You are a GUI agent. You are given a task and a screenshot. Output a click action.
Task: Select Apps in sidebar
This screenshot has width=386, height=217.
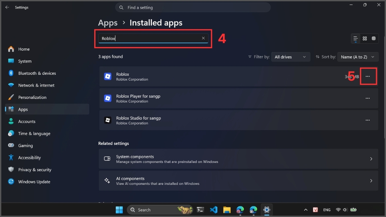click(47, 109)
